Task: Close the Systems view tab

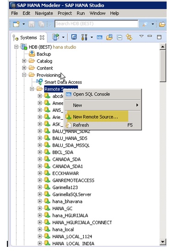Action: tap(42, 38)
